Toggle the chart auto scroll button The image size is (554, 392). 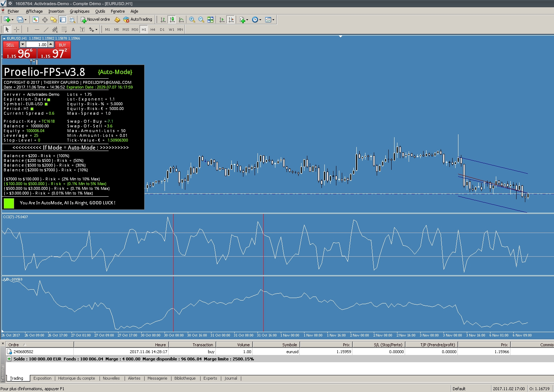[222, 20]
